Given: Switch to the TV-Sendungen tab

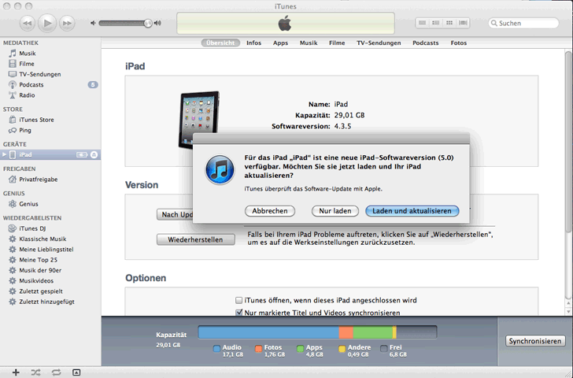Looking at the screenshot, I should 379,43.
